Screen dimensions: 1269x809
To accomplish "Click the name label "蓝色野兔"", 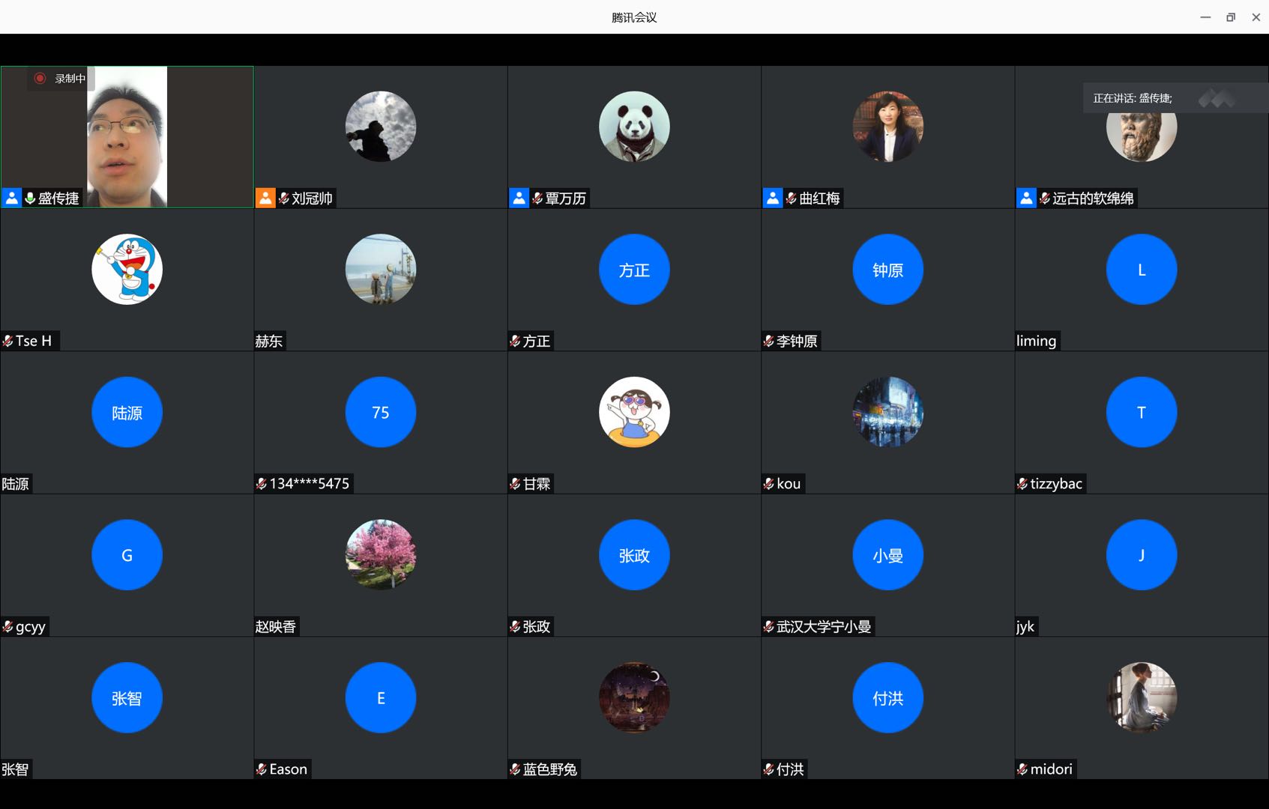I will tap(549, 769).
